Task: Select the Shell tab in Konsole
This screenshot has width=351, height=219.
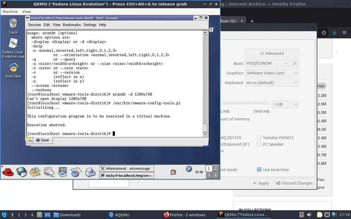Action: pos(43,140)
